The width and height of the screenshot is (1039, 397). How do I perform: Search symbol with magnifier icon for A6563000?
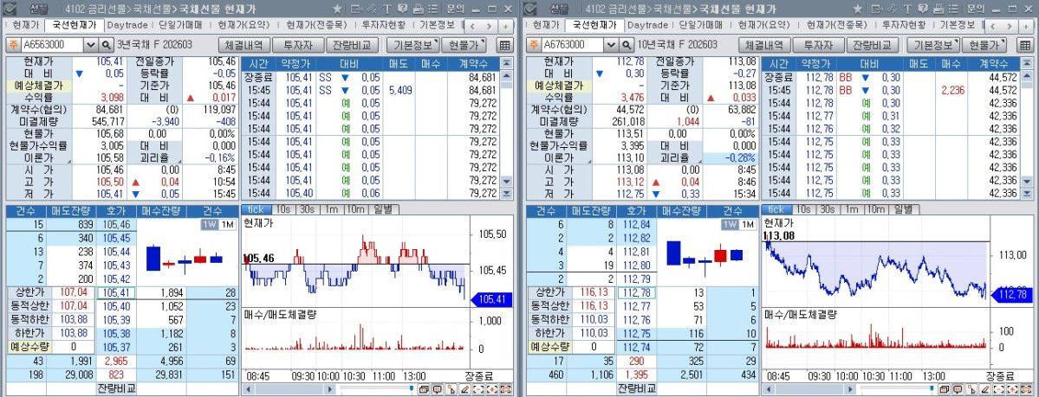(x=106, y=45)
